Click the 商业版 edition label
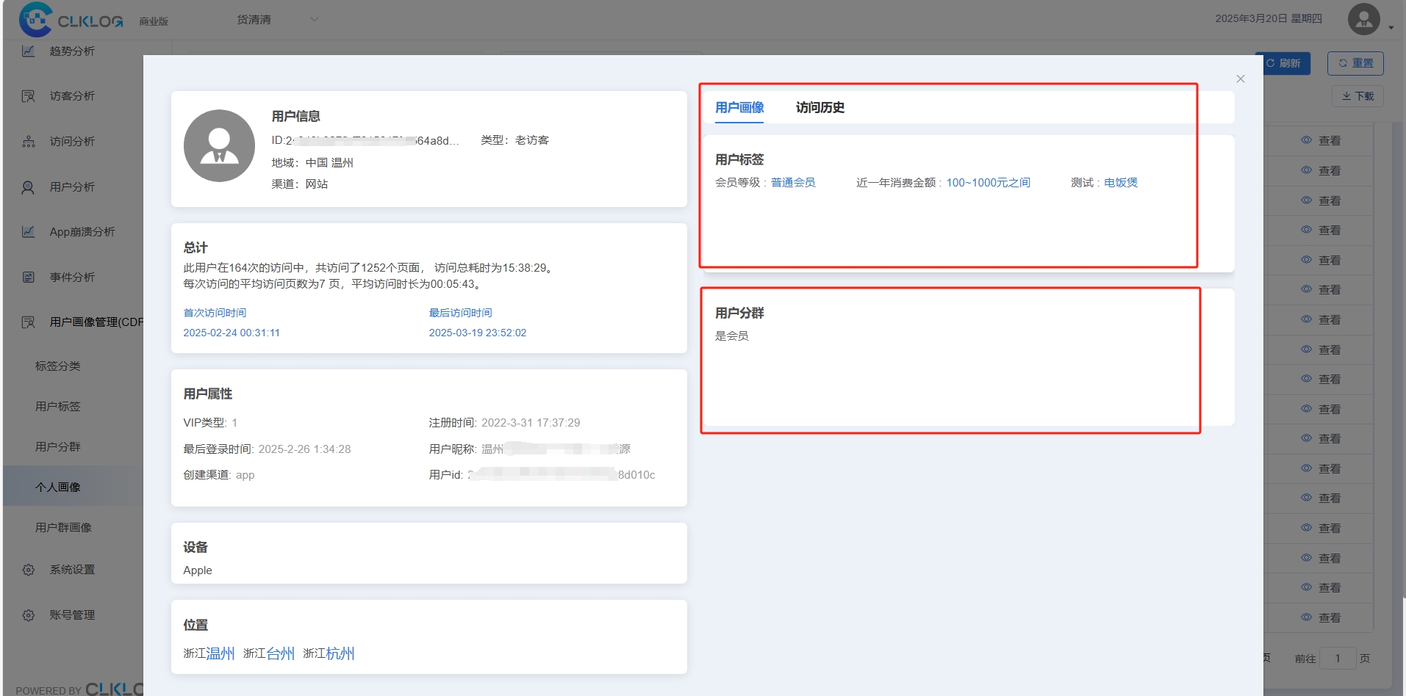This screenshot has width=1406, height=696. click(x=154, y=21)
